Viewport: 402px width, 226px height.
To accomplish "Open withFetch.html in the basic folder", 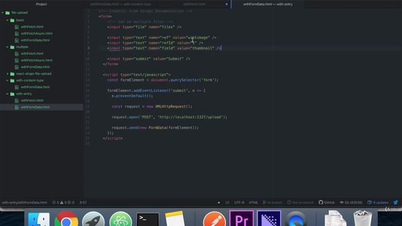I will [x=32, y=26].
